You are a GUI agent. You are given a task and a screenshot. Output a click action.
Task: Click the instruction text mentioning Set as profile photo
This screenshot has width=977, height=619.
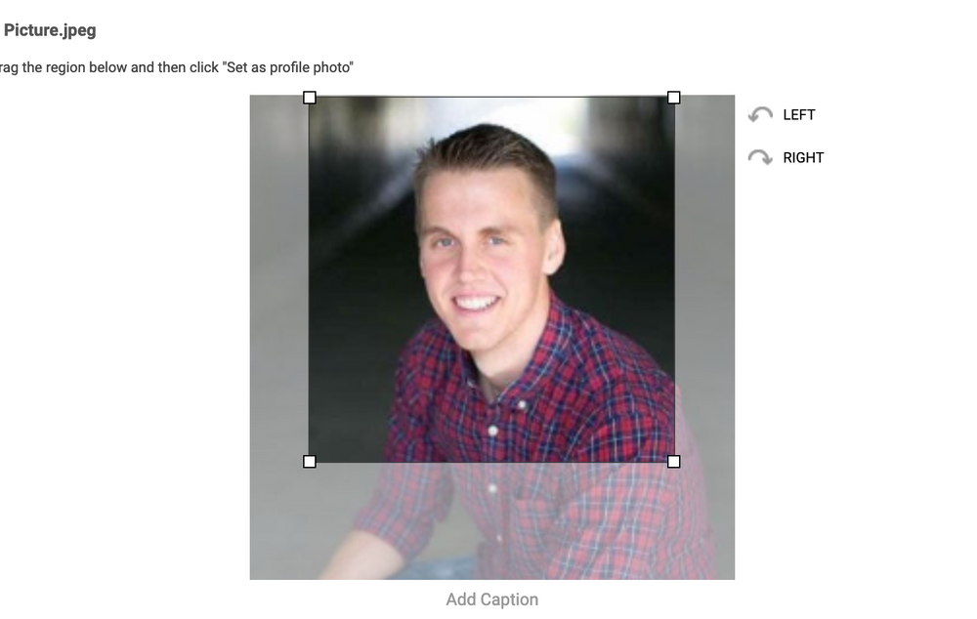click(176, 66)
